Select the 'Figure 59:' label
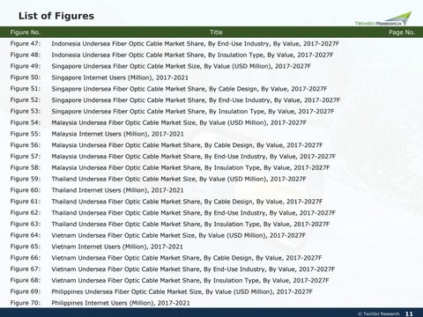 pos(26,179)
